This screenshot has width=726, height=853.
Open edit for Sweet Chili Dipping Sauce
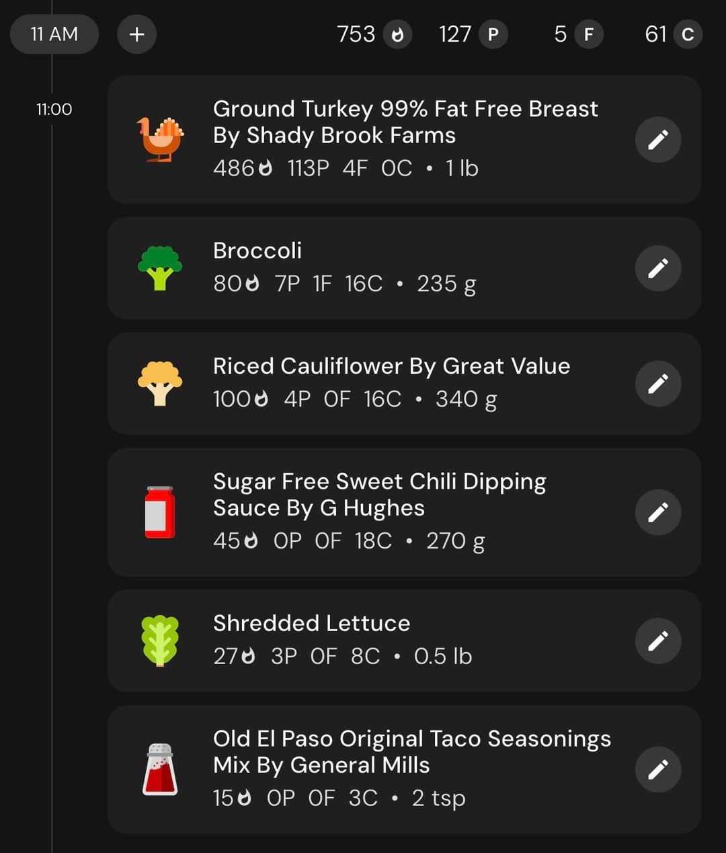click(x=657, y=512)
